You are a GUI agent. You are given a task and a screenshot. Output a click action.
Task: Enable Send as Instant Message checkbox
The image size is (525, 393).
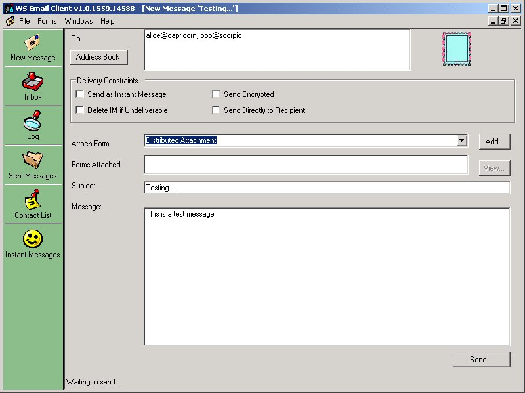tap(80, 94)
